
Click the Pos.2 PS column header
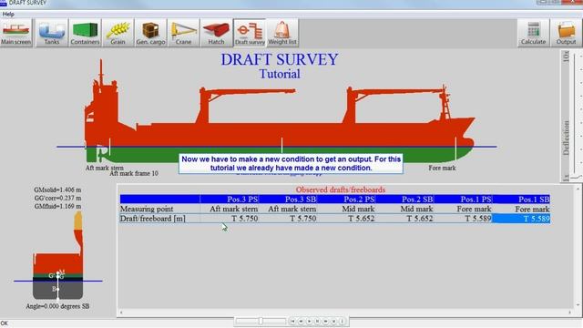point(346,200)
